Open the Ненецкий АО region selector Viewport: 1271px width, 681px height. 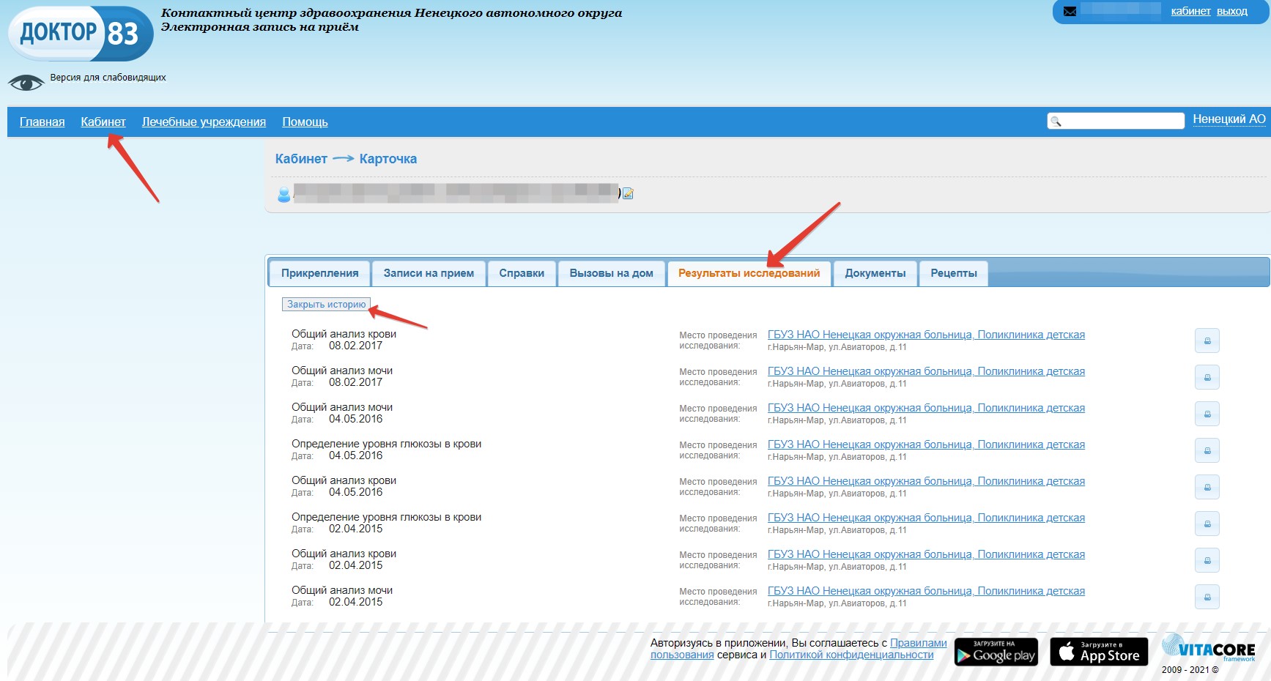(1229, 119)
